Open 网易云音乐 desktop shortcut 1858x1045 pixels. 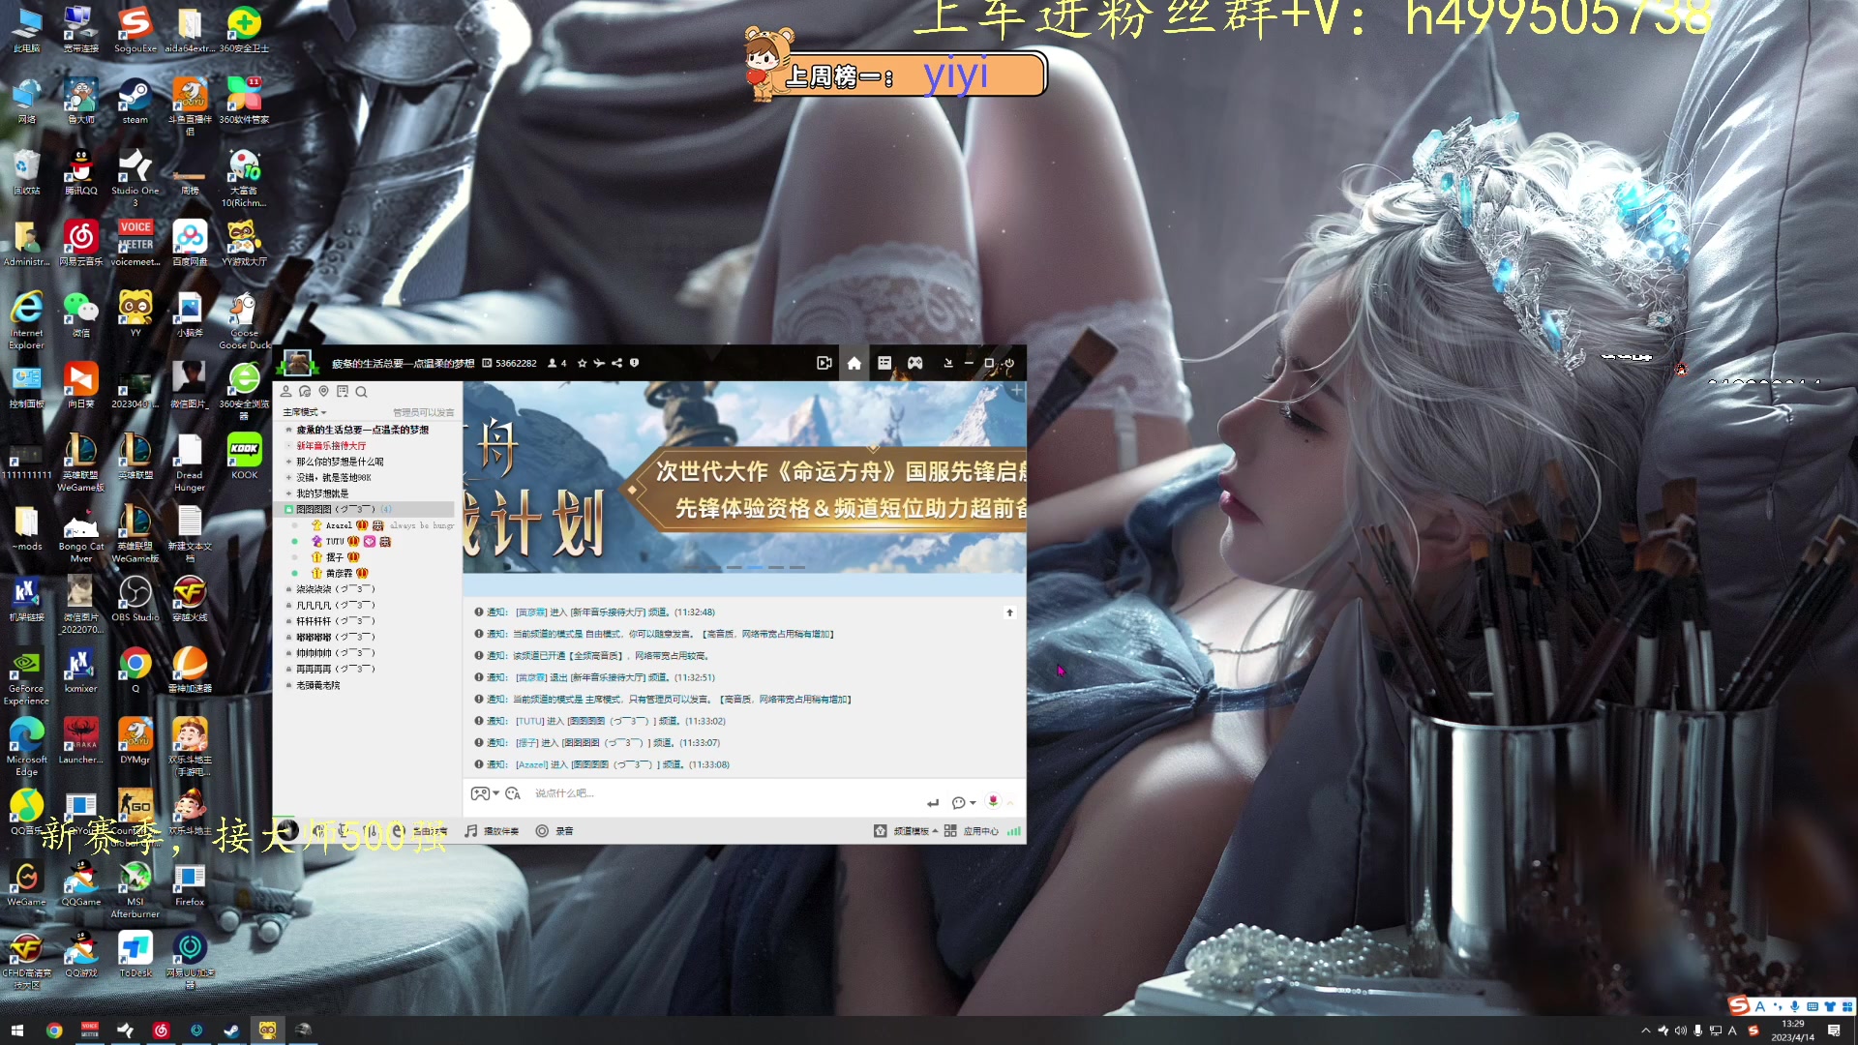point(80,244)
